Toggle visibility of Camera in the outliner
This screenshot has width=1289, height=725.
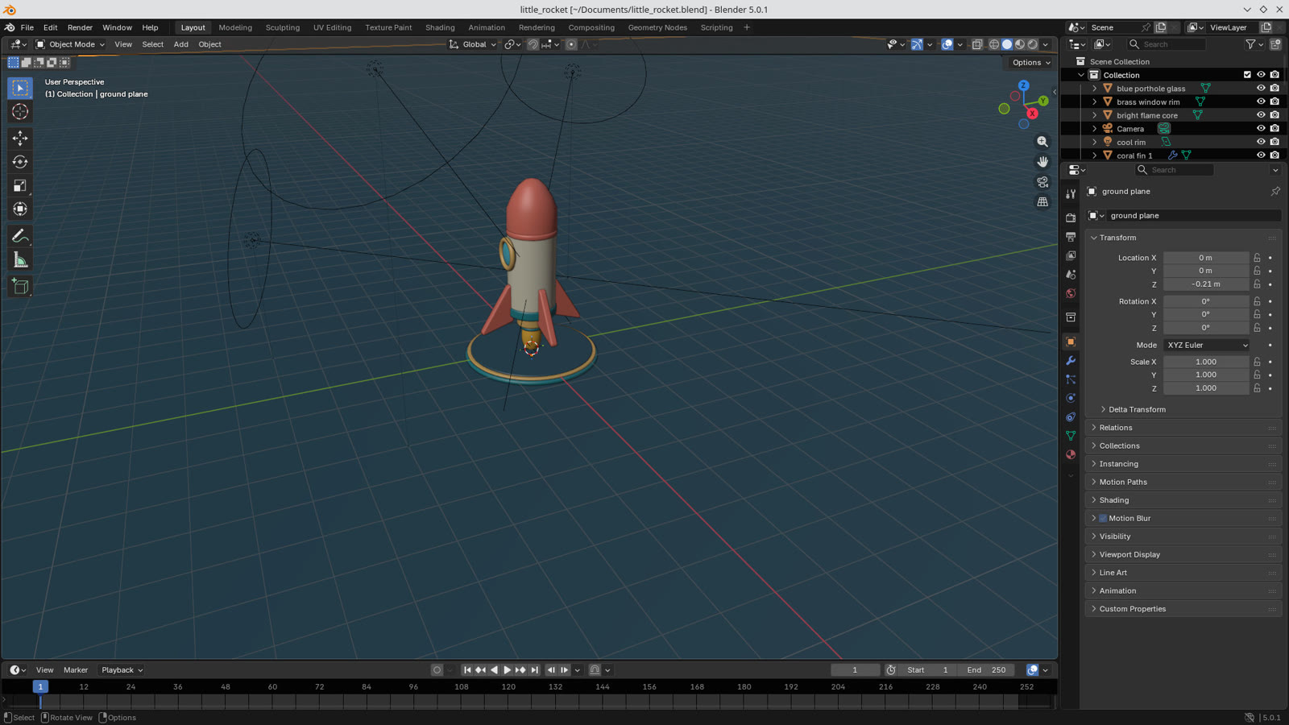click(x=1261, y=129)
